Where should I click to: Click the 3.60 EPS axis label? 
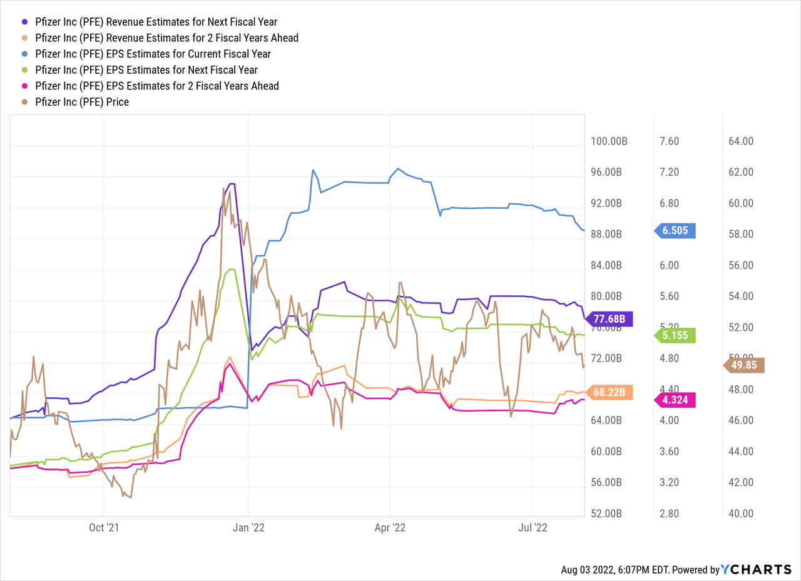coord(670,452)
